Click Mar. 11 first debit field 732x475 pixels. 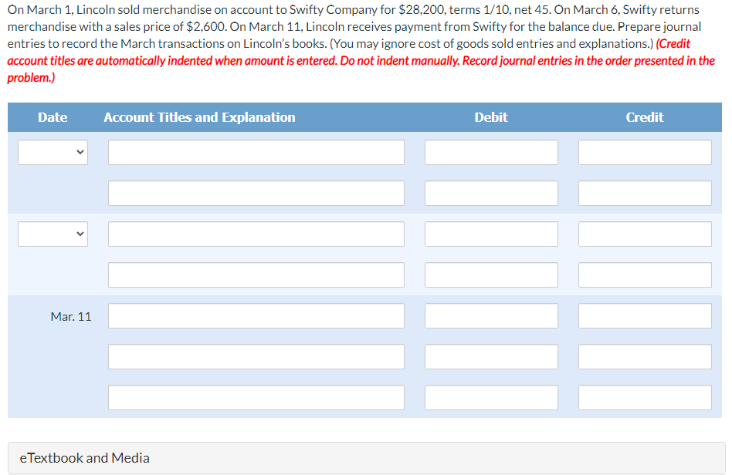[491, 316]
